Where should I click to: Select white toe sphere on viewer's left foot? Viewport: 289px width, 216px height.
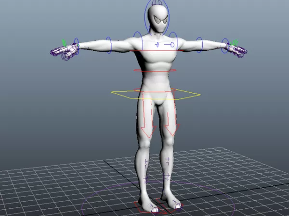coord(155,210)
